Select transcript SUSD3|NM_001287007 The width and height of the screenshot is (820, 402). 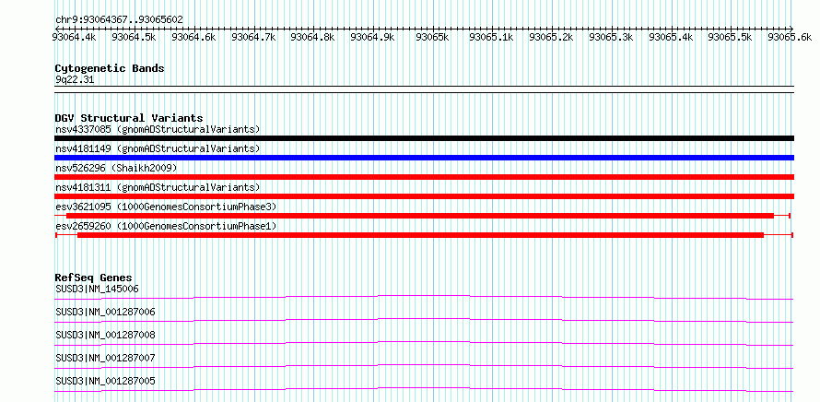coord(105,358)
